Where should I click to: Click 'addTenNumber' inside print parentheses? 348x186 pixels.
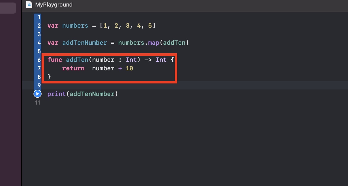click(92, 94)
